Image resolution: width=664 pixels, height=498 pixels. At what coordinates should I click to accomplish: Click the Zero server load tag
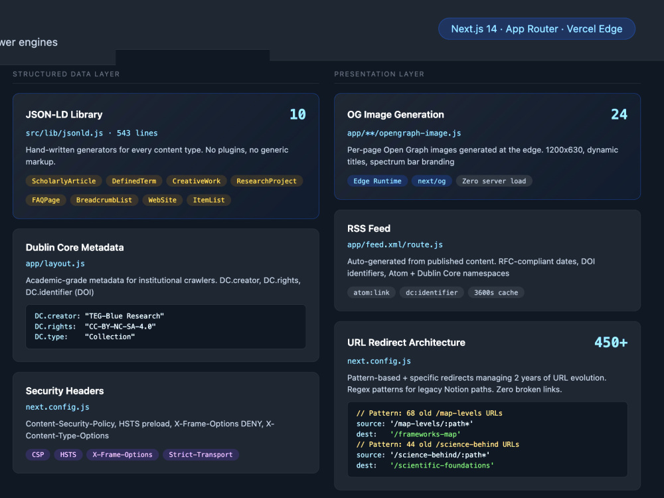pos(494,181)
